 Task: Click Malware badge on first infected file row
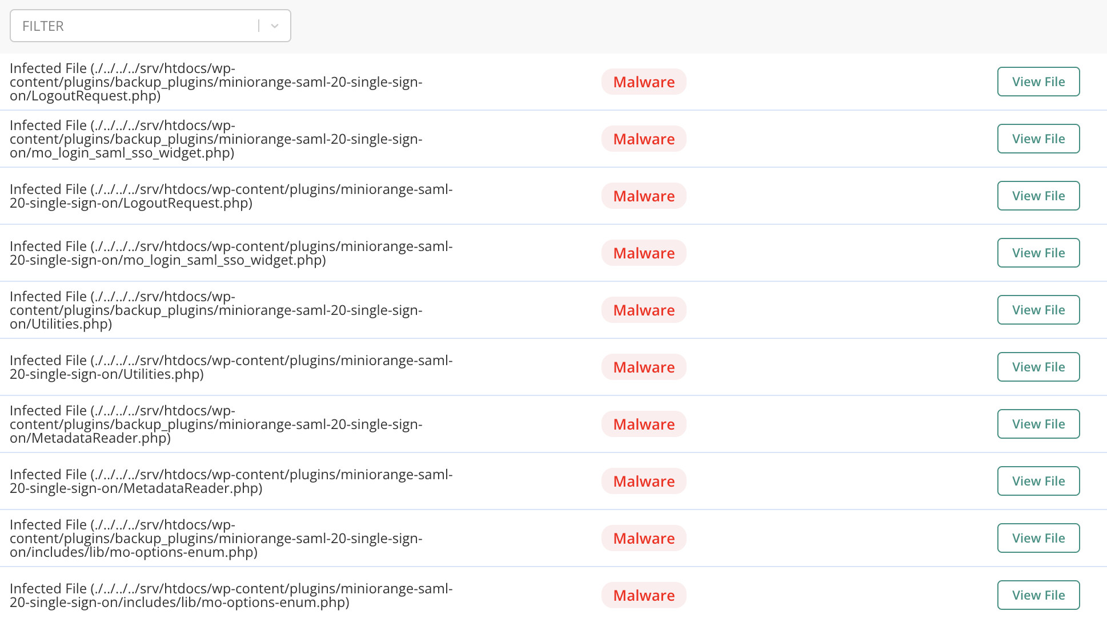click(x=643, y=82)
